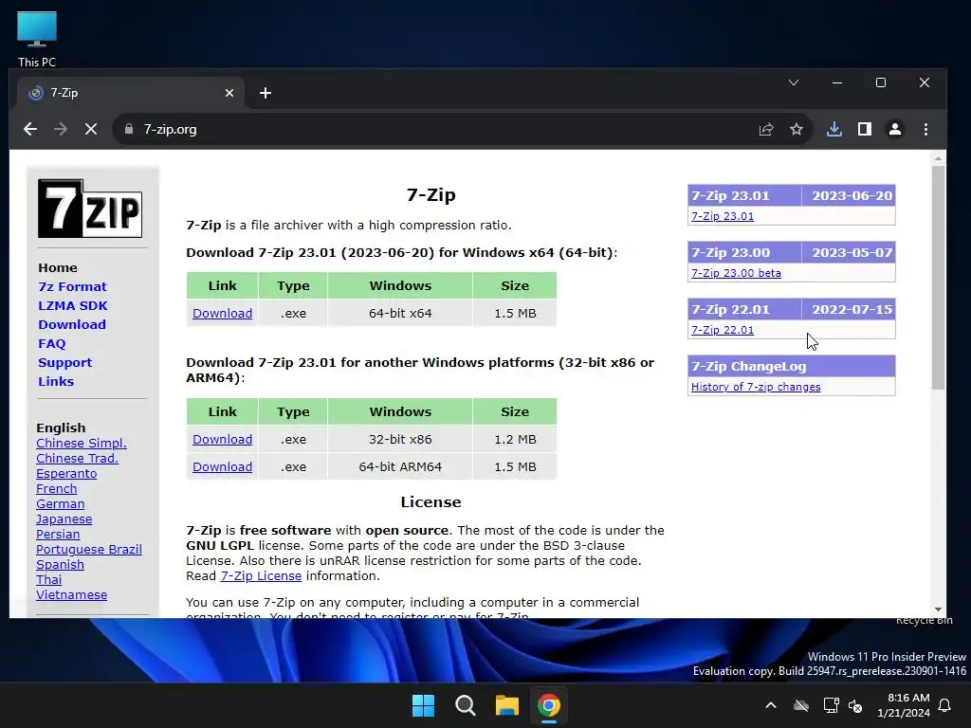This screenshot has height=728, width=971.
Task: Open the 7-Zip 22.01 news link
Action: tap(722, 330)
